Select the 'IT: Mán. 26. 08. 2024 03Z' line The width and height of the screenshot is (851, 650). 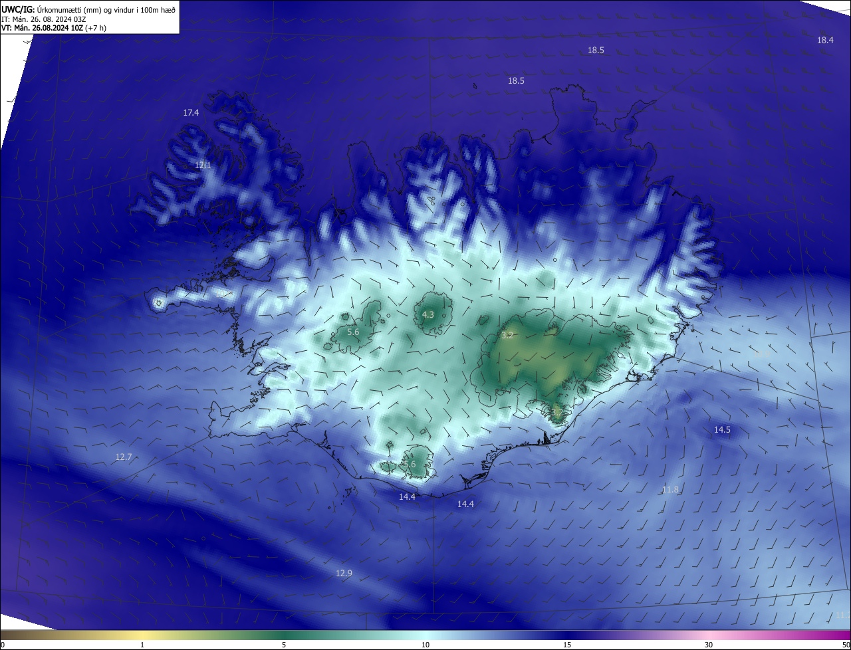click(x=44, y=19)
